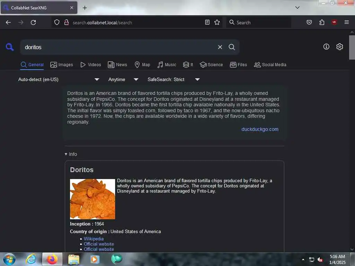Open the Pocket save icon
Viewport: 355px width, 266px height.
pos(309,22)
